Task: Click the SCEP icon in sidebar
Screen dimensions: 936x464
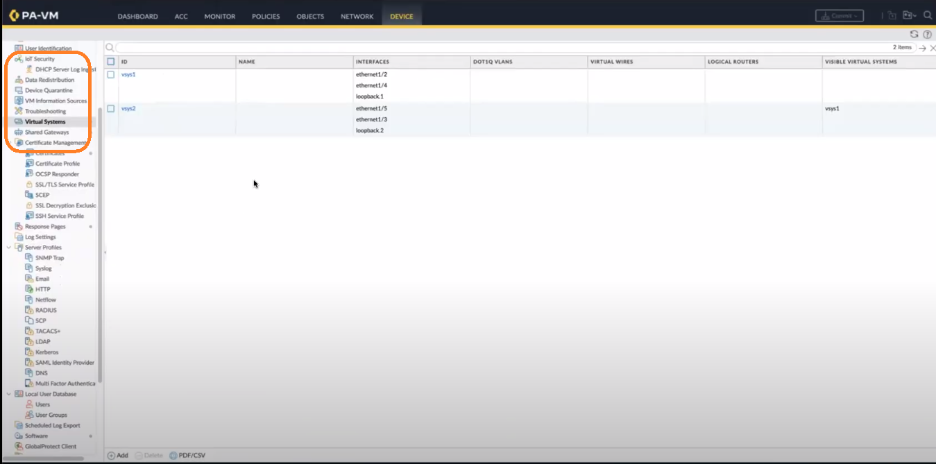Action: 29,195
